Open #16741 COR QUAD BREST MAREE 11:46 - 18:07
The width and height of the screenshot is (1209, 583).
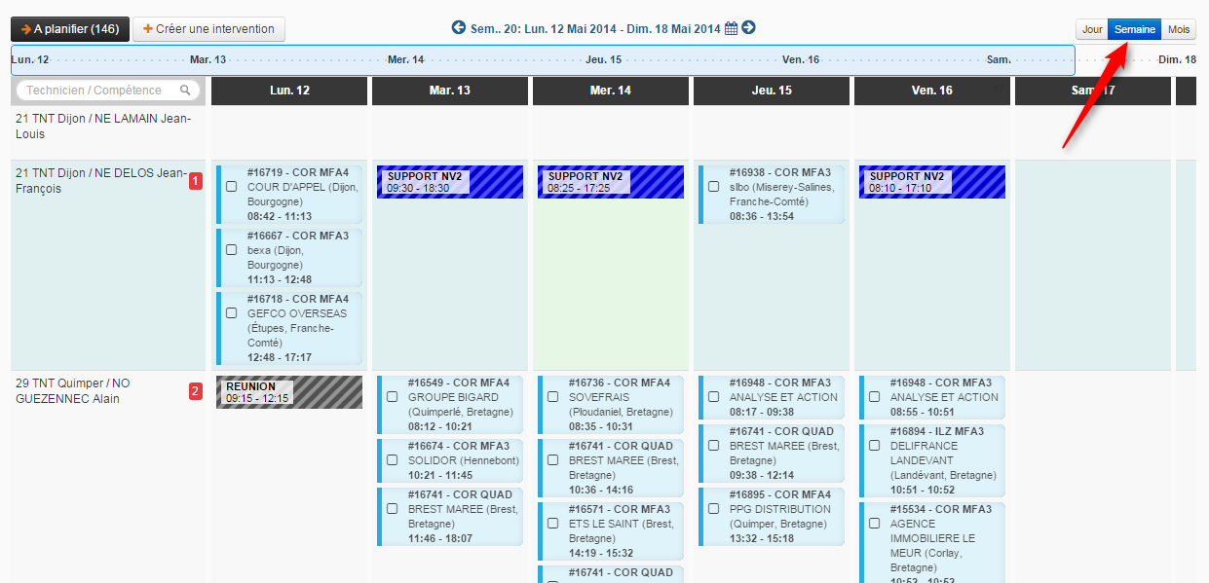[450, 517]
